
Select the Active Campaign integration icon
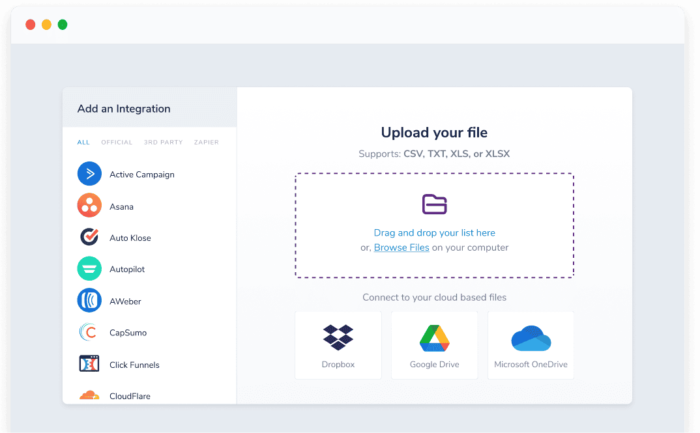pos(89,174)
